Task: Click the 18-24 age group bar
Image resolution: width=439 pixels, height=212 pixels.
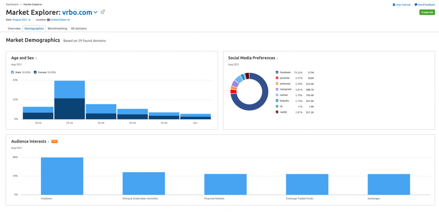Action: (x=38, y=113)
